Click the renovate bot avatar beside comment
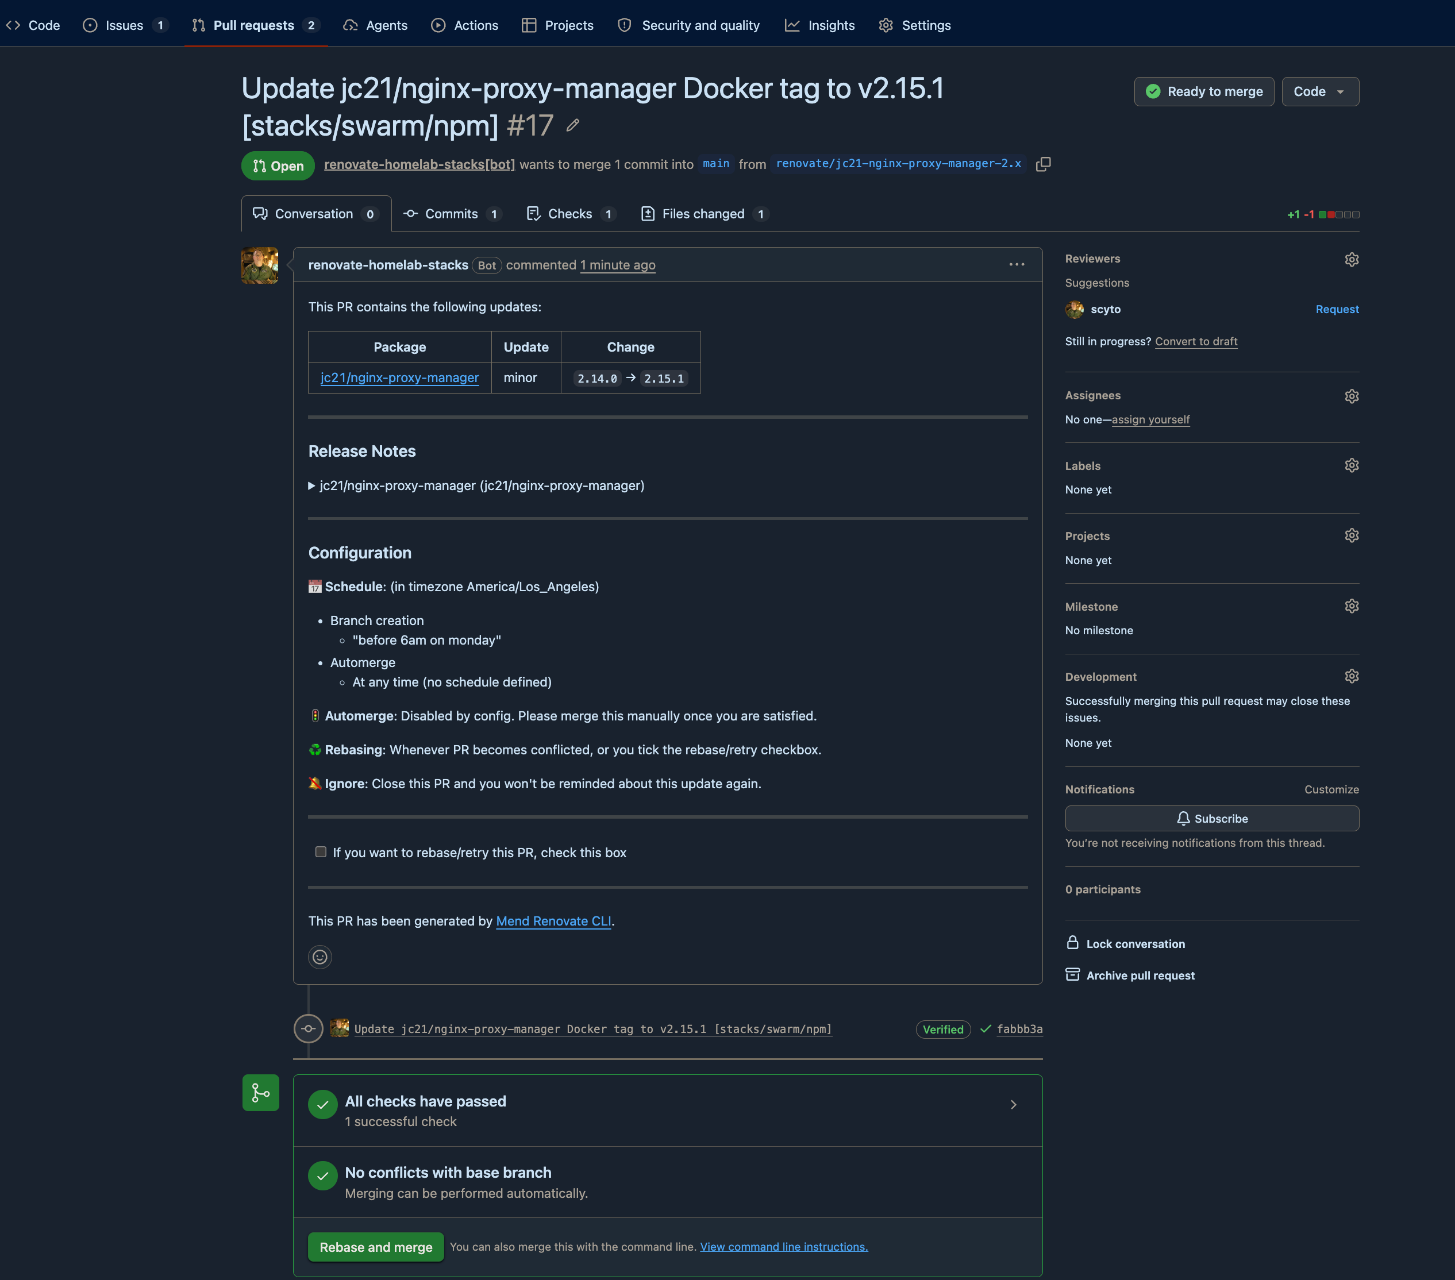Image resolution: width=1455 pixels, height=1280 pixels. 260,265
